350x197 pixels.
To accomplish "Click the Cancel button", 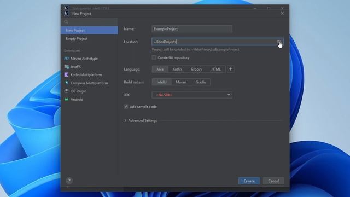I will pyautogui.click(x=273, y=181).
